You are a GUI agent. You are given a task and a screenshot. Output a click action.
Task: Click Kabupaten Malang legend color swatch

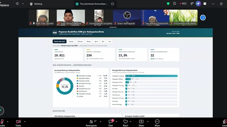coord(77,78)
